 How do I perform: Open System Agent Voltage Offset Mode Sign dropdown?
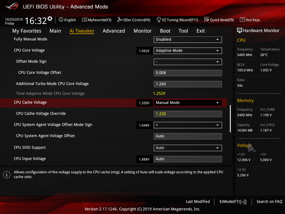[x=188, y=125]
